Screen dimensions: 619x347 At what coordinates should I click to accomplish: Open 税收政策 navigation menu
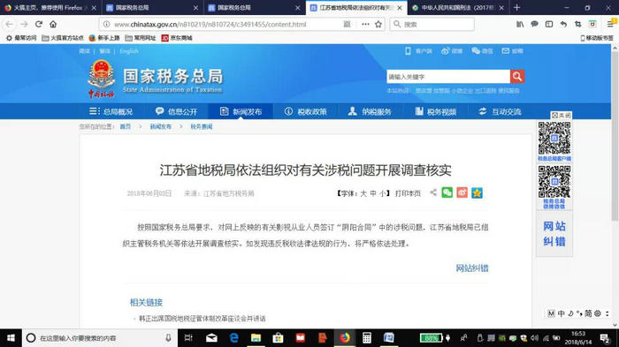tap(305, 111)
